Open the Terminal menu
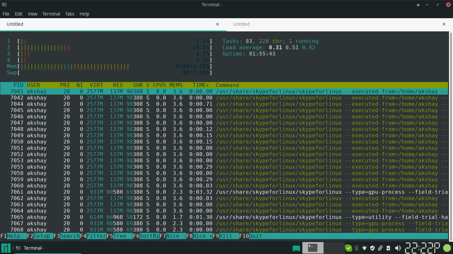Image resolution: width=453 pixels, height=254 pixels. click(x=51, y=14)
